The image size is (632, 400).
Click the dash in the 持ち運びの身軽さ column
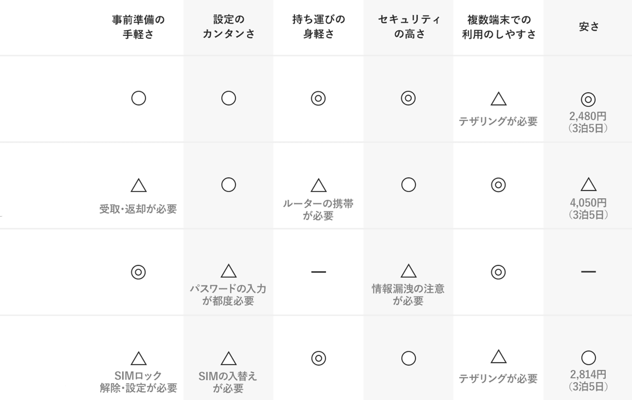pyautogui.click(x=319, y=272)
